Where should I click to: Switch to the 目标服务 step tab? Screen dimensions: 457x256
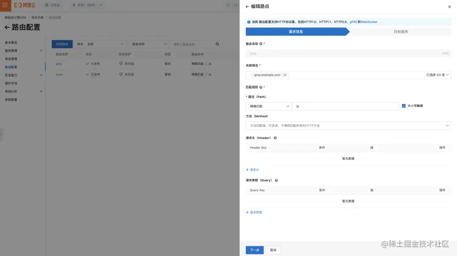click(x=401, y=32)
